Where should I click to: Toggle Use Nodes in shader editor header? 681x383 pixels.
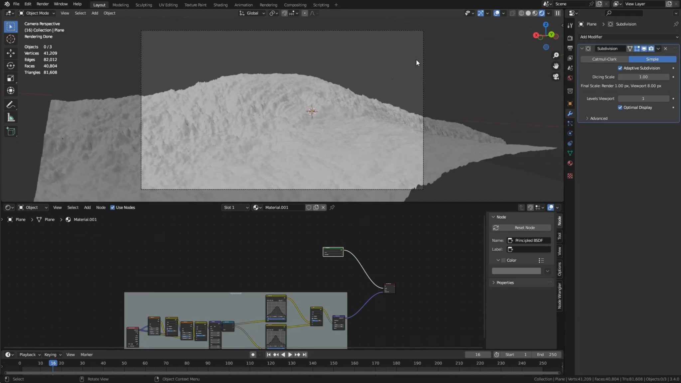(113, 207)
